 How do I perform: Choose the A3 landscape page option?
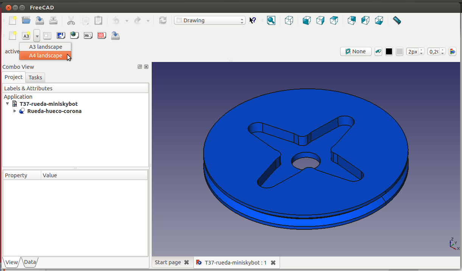[x=45, y=47]
